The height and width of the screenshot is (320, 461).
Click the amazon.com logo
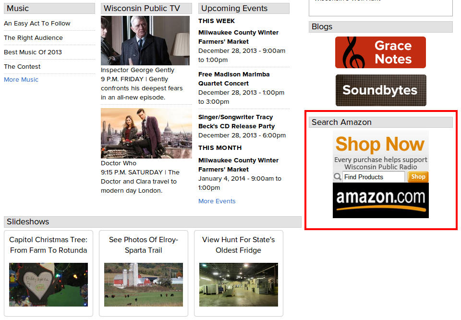381,200
